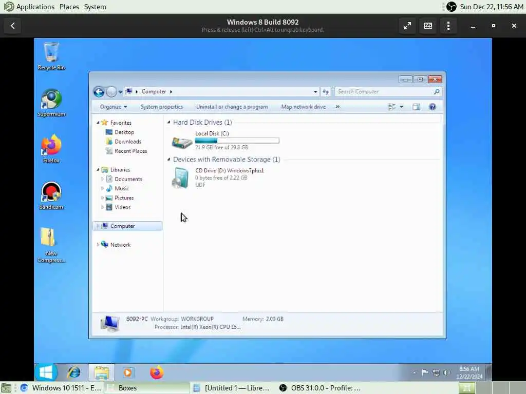Show hidden tray icons arrow
Screen dimensions: 526x394
(415, 372)
